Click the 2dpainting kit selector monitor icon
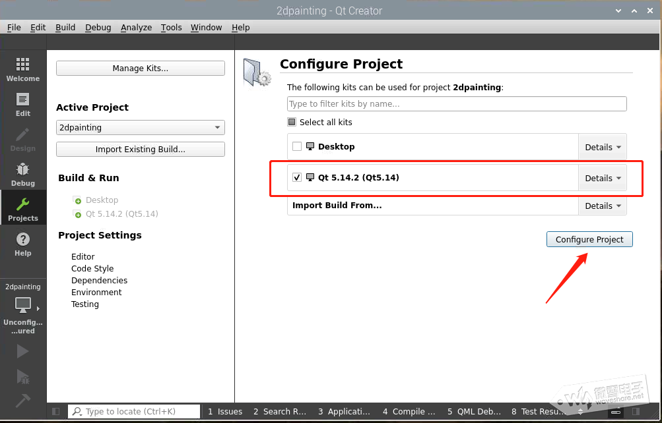The width and height of the screenshot is (662, 423). pyautogui.click(x=23, y=306)
